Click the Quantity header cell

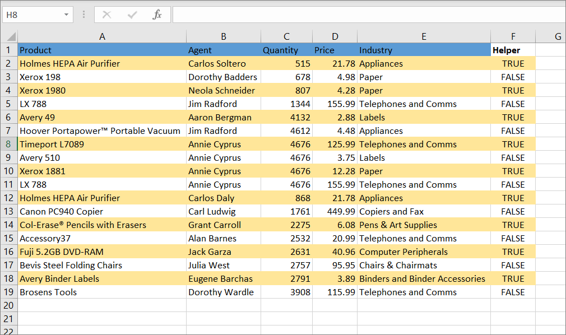tap(286, 50)
